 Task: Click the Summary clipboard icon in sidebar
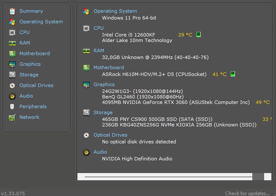12,11
